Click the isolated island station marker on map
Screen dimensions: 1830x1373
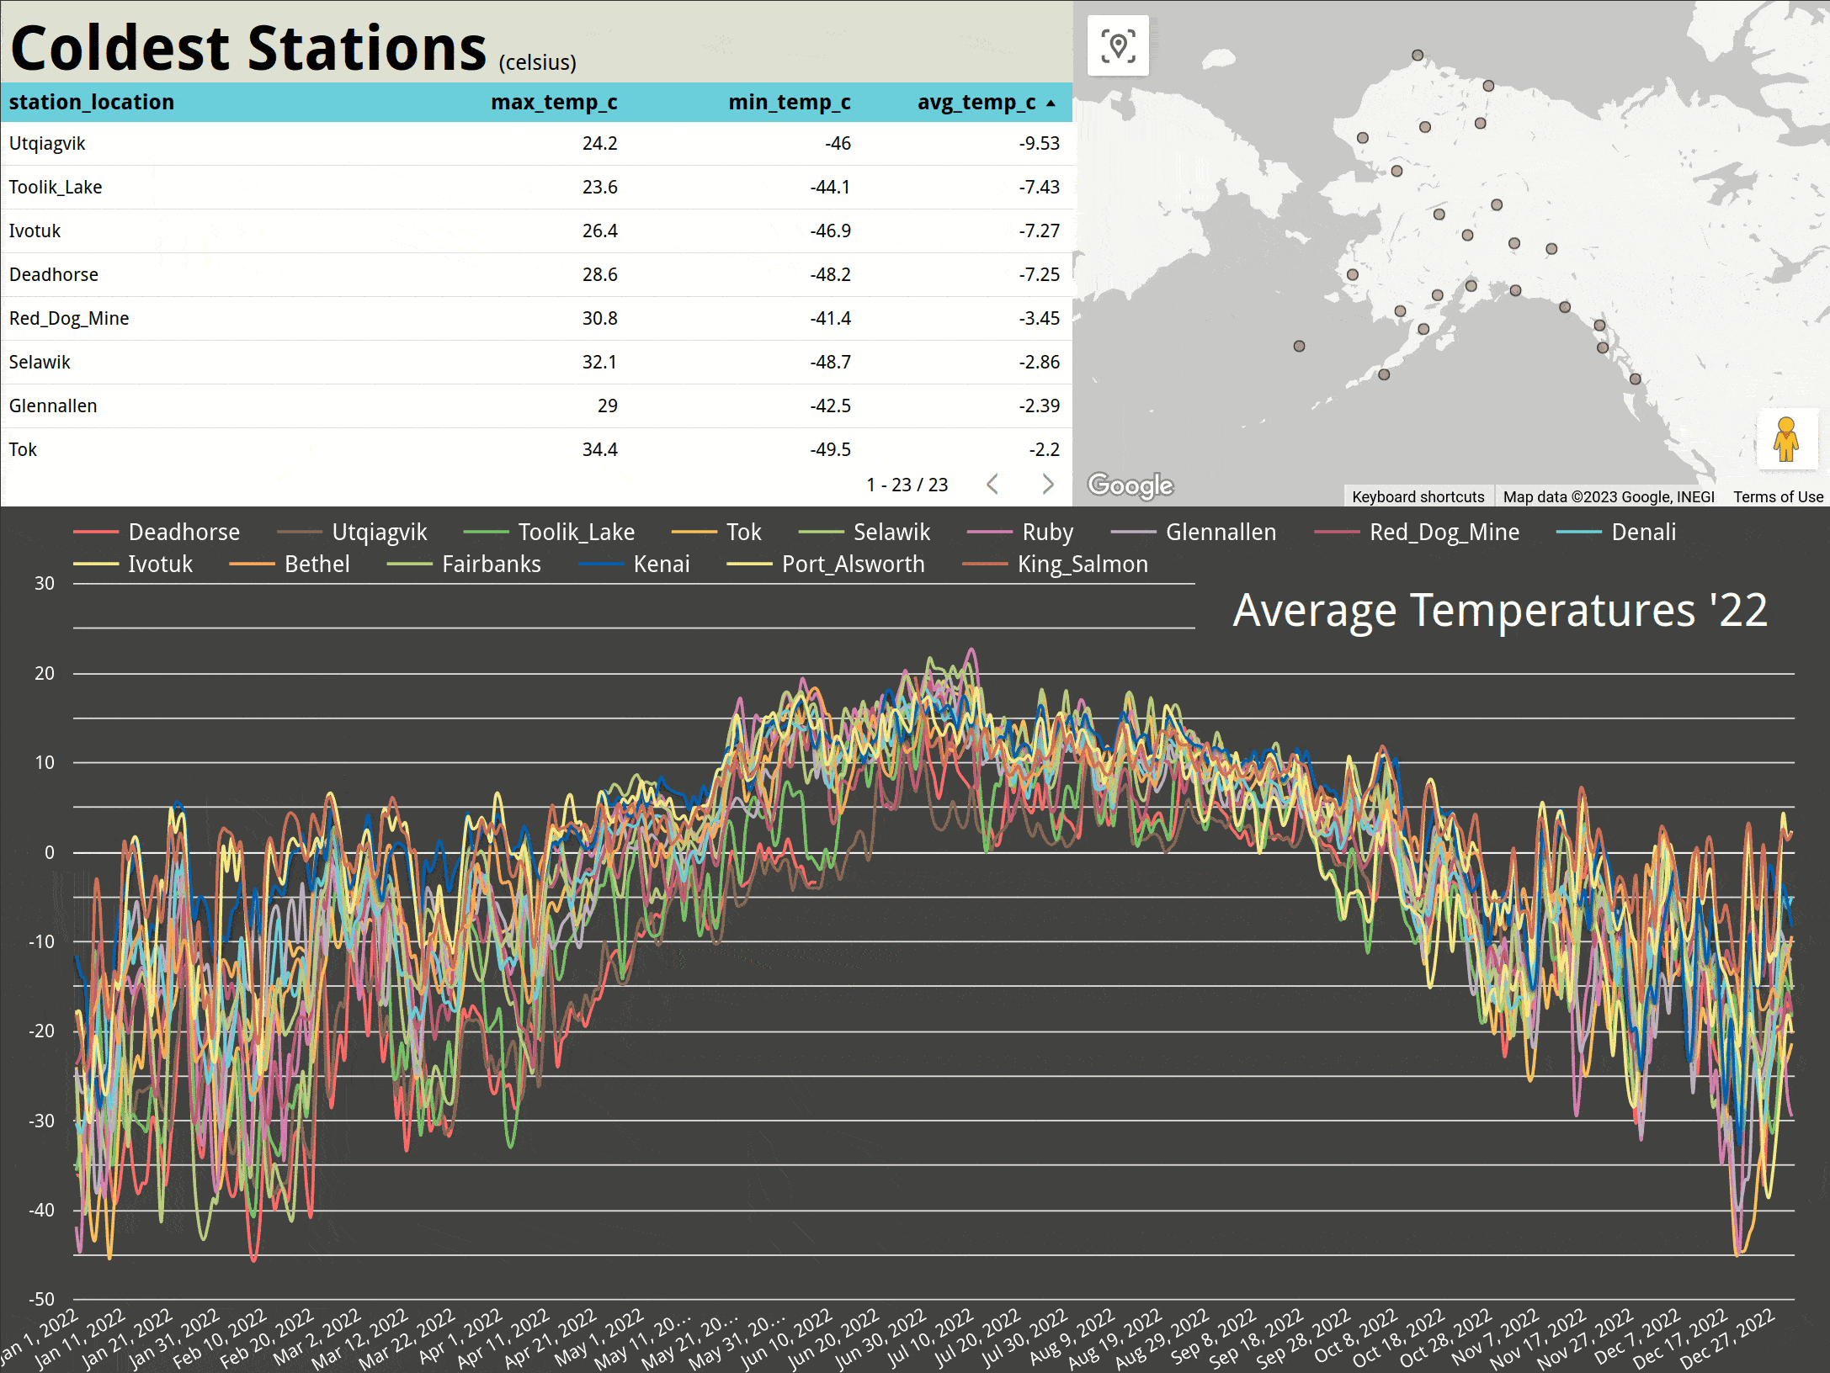(1299, 346)
